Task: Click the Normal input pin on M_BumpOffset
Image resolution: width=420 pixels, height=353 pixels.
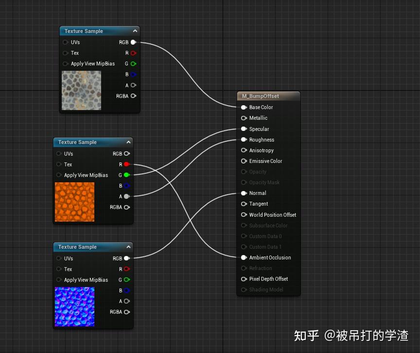Action: 244,193
